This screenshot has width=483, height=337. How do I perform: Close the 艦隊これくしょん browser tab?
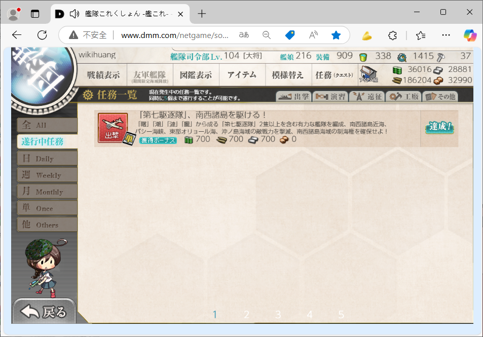pos(181,14)
